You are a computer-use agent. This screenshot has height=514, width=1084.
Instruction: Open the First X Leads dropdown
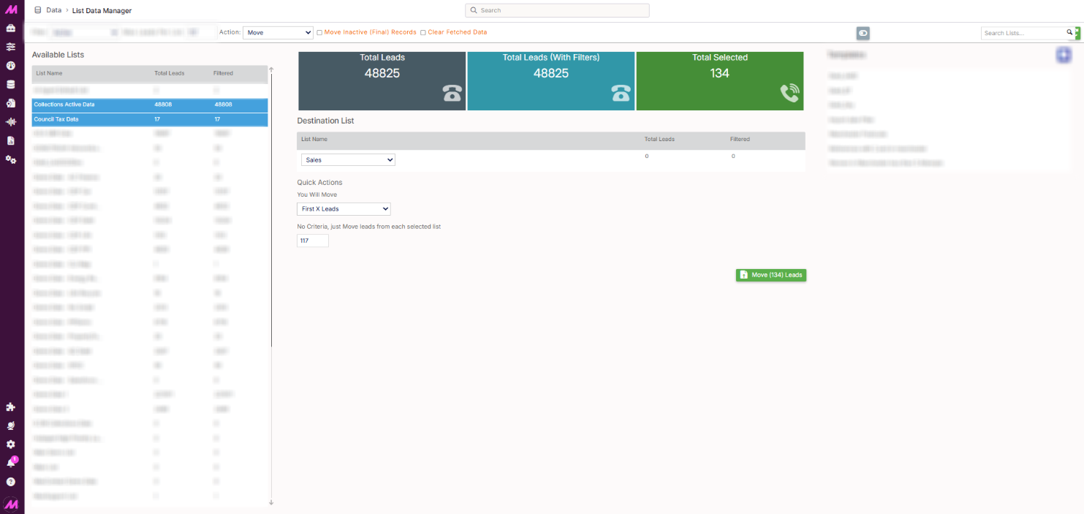tap(344, 209)
